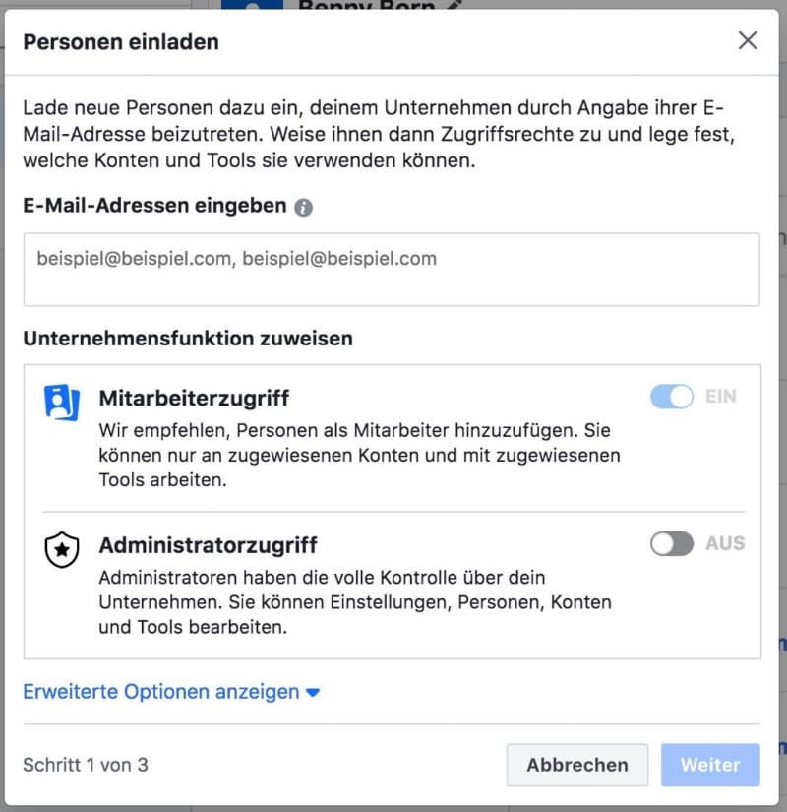Click the AUS label beside Administratorzugriff toggle
The height and width of the screenshot is (812, 787).
point(725,543)
